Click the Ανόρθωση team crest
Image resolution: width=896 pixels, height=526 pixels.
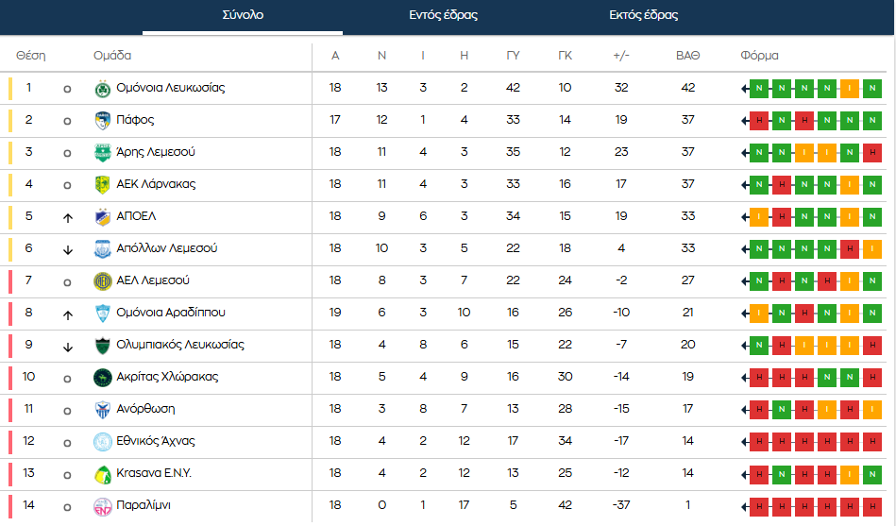(102, 410)
